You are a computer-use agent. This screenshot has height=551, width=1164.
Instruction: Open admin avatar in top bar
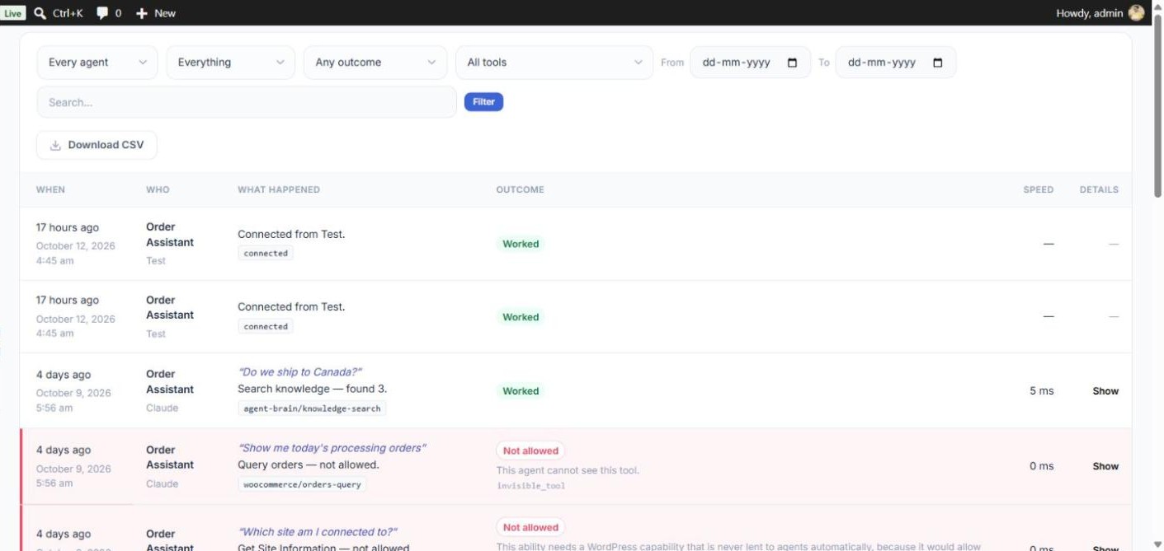tap(1137, 13)
